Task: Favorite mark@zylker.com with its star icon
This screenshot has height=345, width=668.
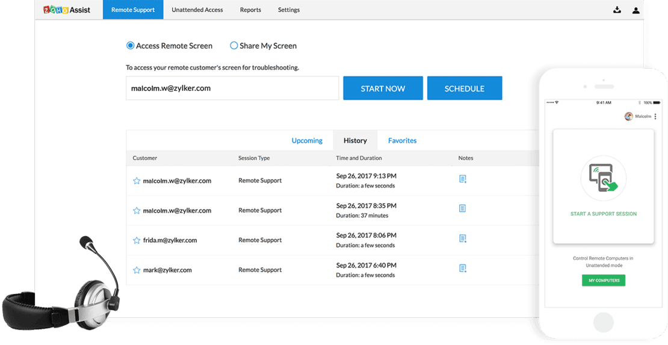Action: click(137, 270)
